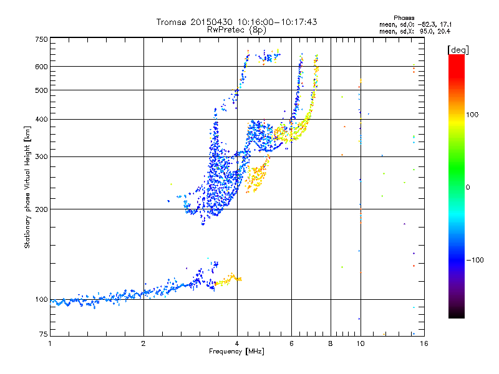499x374 pixels.
Task: Click the 'mean, sd,X: 95.0, 20.4' text
Action: (415, 31)
